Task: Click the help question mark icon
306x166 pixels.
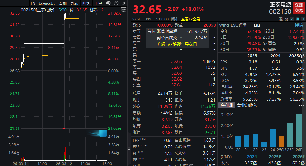Action: 116,3
